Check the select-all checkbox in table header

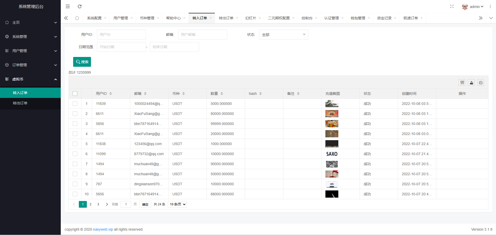tap(75, 94)
